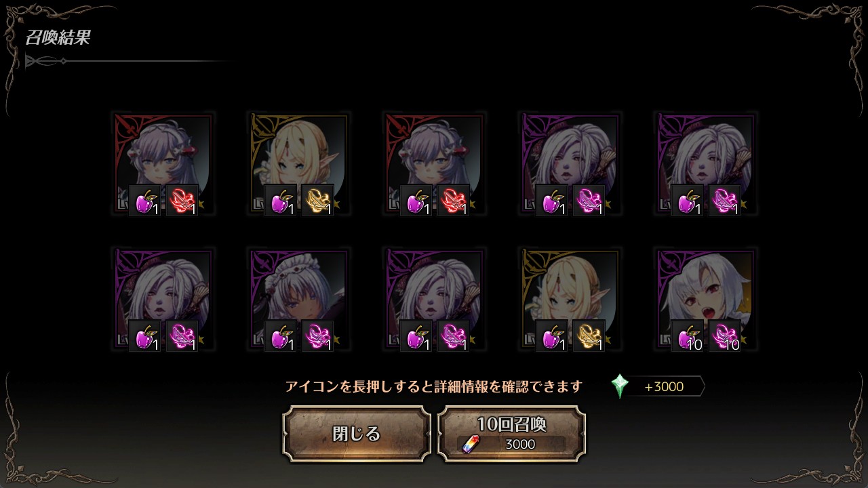This screenshot has height=488, width=868.
Task: Click the green gem +3000 icon
Action: pos(620,386)
